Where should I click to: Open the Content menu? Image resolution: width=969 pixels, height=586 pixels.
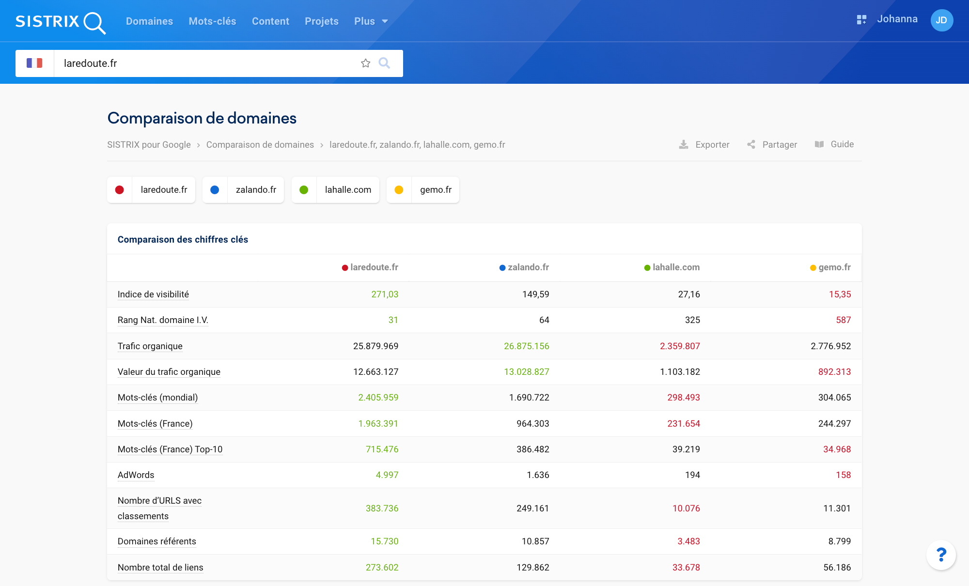click(x=270, y=21)
